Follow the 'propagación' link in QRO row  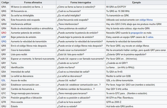137,33
